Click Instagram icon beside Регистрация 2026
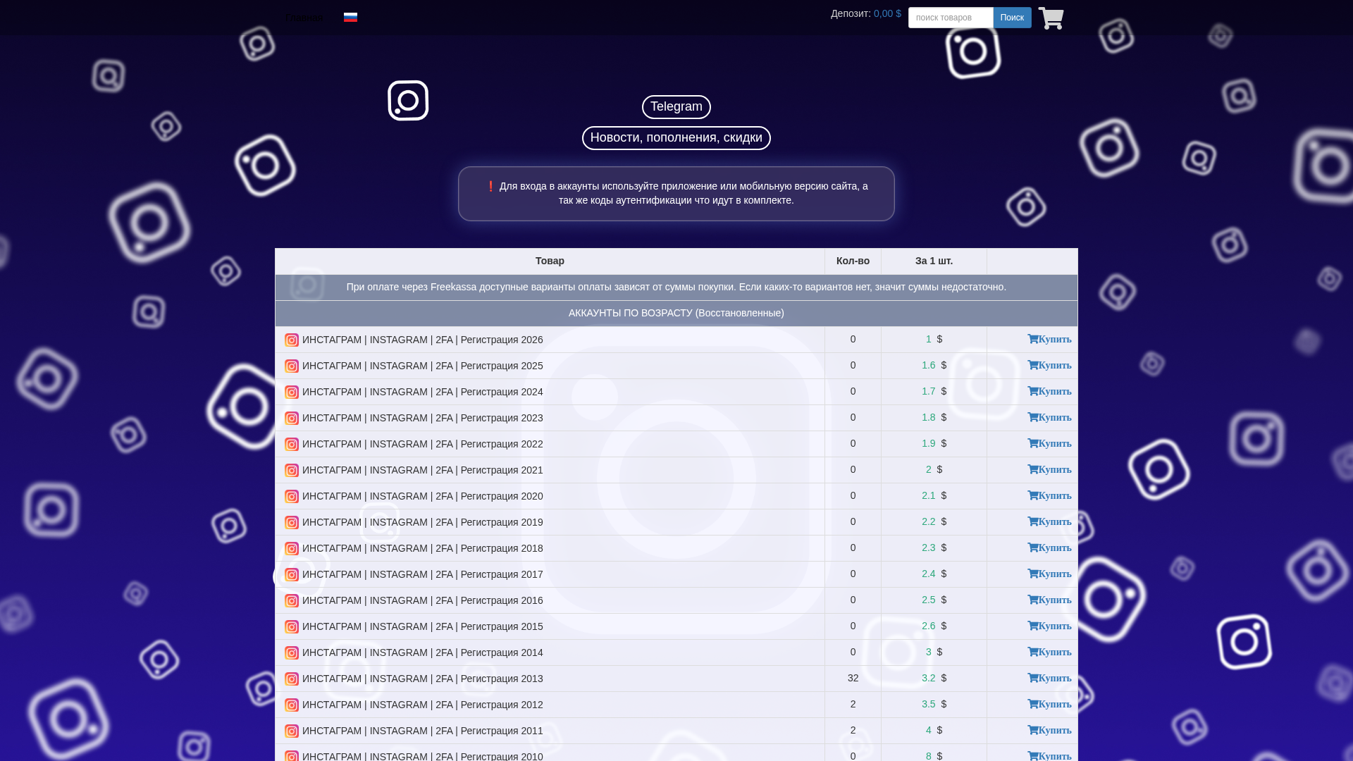This screenshot has height=761, width=1353. (x=292, y=340)
